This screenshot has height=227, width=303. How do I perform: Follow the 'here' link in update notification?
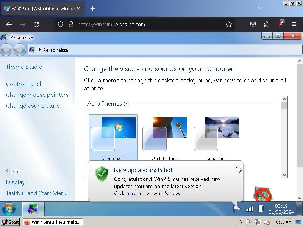click(131, 193)
